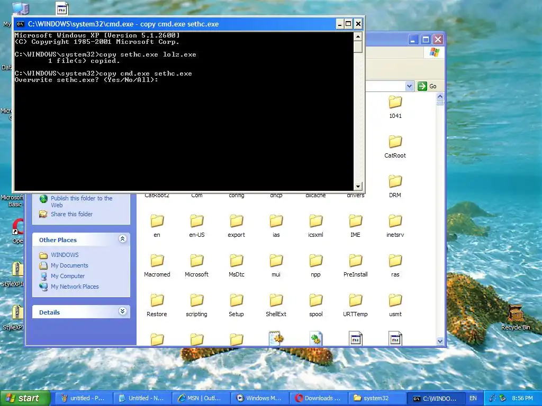This screenshot has height=406, width=542.
Task: Select the URTTemp folder icon
Action: [355, 300]
